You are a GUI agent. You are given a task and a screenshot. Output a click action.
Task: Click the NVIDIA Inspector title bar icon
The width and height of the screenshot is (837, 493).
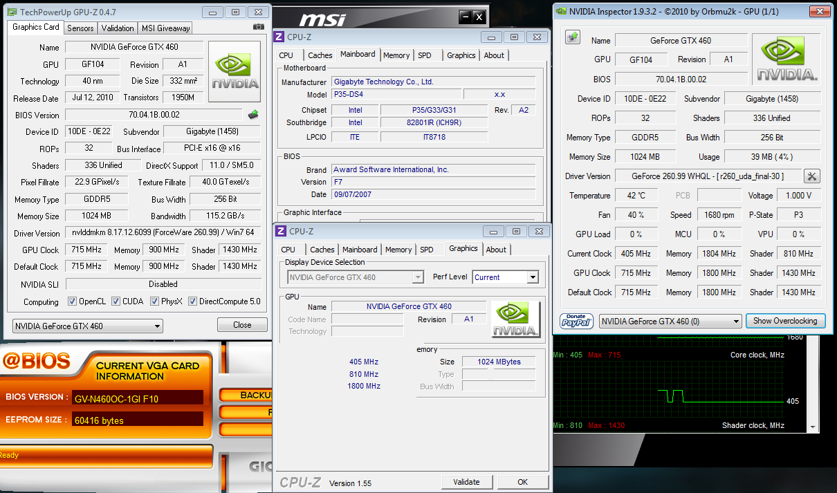point(560,11)
